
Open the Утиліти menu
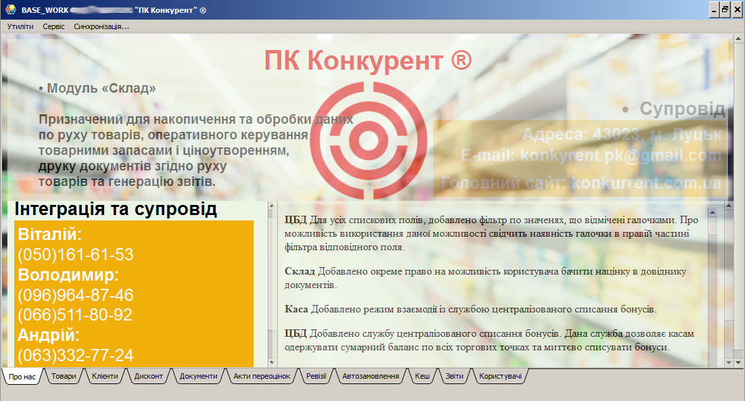tap(20, 26)
